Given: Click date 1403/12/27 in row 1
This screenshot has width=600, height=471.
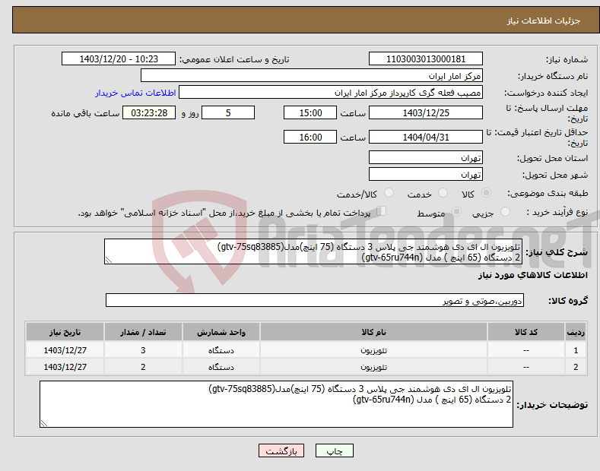Looking at the screenshot, I should pyautogui.click(x=65, y=350).
